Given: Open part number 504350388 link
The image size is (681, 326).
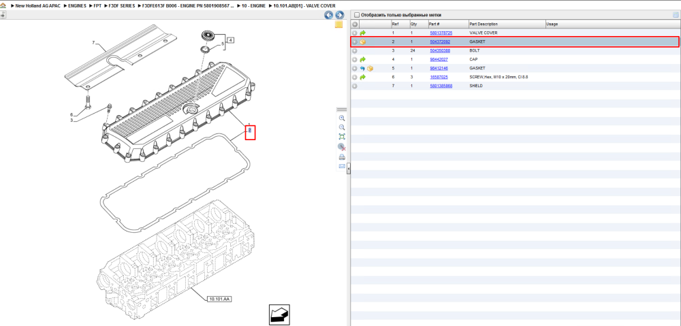Looking at the screenshot, I should [x=439, y=51].
